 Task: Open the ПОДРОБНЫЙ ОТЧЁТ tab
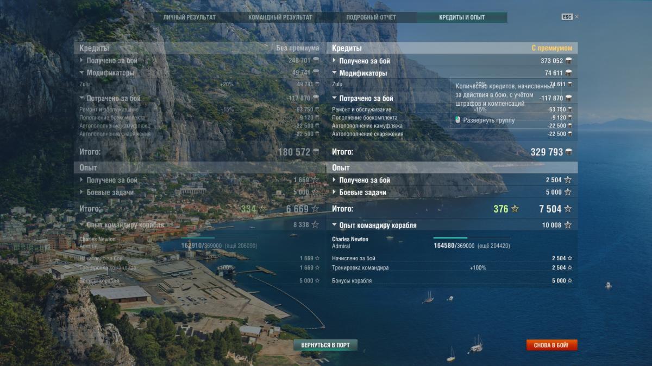[x=371, y=17]
